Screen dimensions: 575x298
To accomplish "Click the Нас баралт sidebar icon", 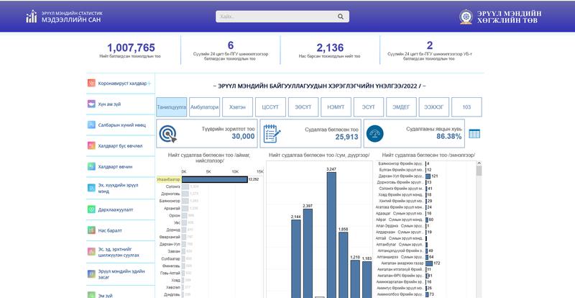I will tap(91, 230).
